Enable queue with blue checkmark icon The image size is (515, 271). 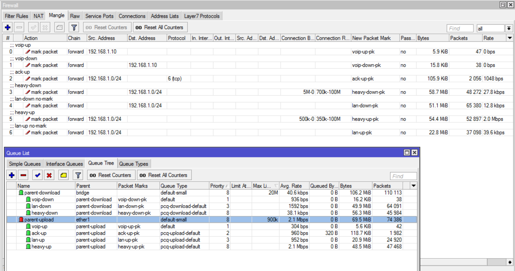pos(38,175)
